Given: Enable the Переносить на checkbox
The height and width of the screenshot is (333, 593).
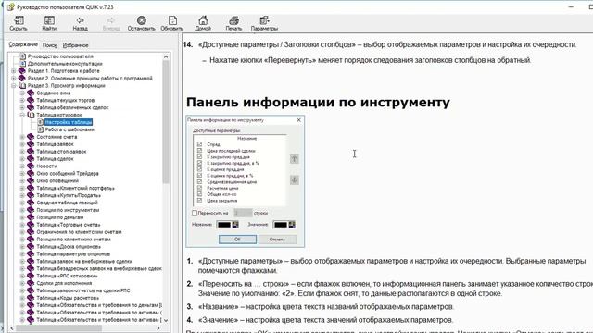Looking at the screenshot, I should [x=195, y=213].
